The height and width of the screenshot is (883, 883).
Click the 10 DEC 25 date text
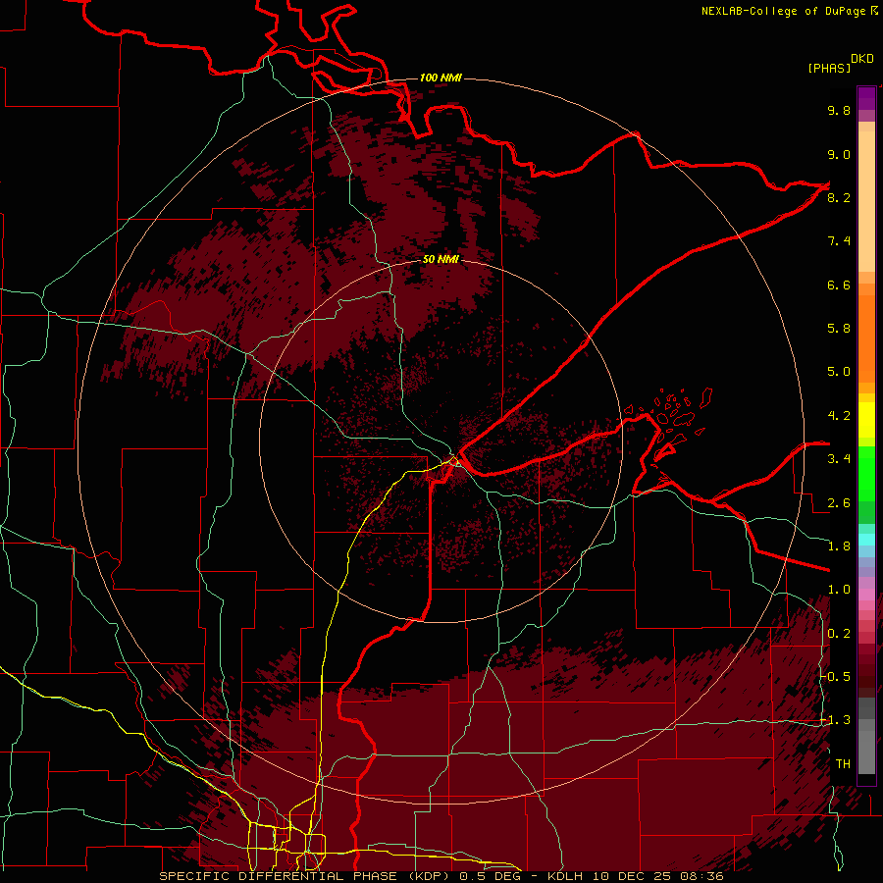[631, 876]
